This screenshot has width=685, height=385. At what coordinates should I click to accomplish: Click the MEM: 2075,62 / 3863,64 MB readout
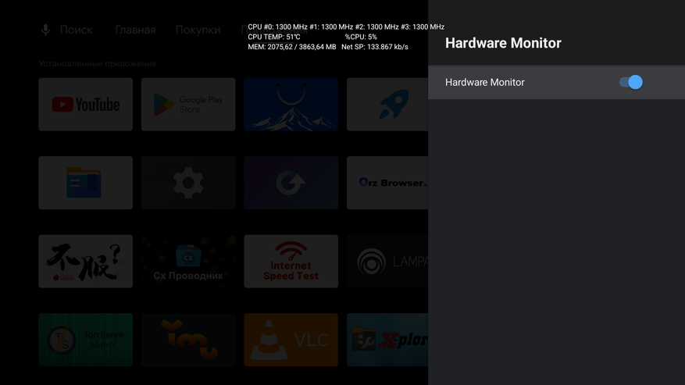click(292, 47)
